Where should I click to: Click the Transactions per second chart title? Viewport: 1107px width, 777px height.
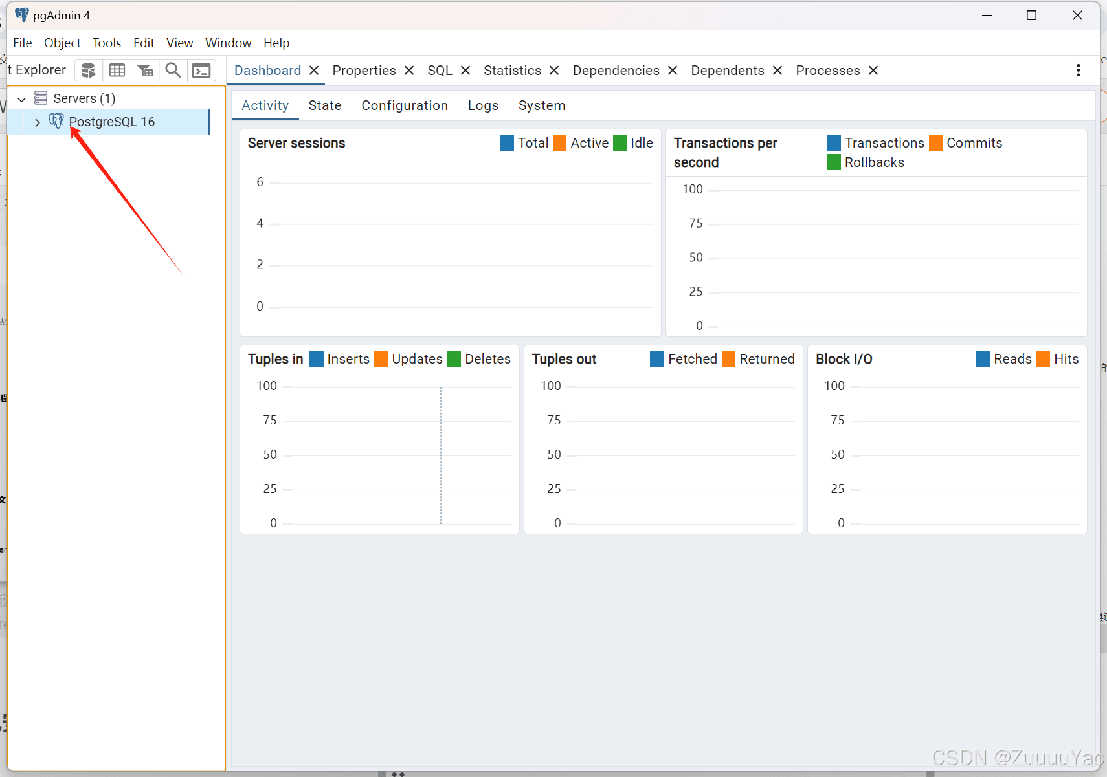tap(726, 153)
